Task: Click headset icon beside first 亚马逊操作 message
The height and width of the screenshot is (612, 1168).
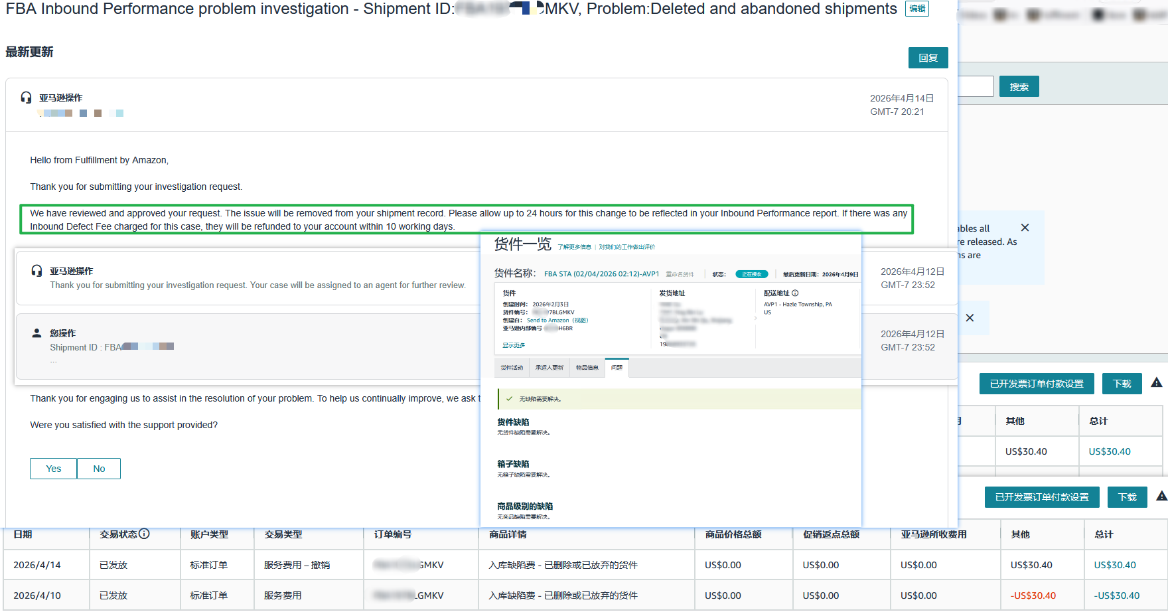Action: (x=26, y=98)
